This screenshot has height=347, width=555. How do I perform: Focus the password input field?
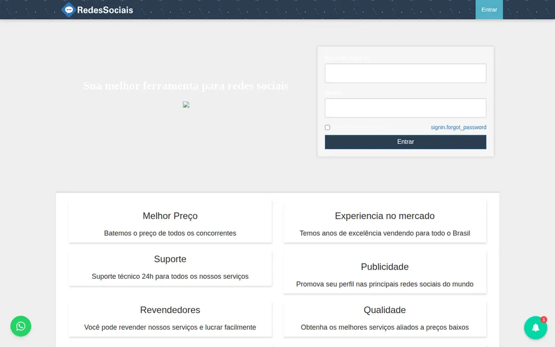pos(405,108)
